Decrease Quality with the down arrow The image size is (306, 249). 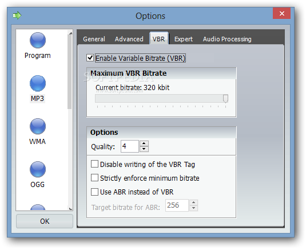pyautogui.click(x=144, y=149)
